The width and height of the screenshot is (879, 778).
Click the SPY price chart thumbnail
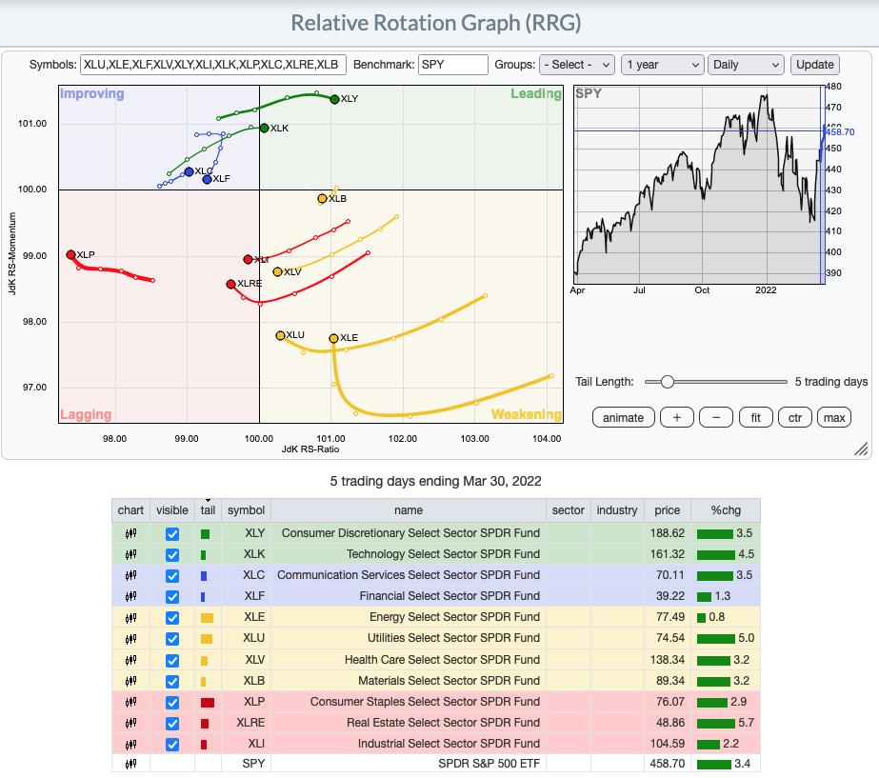(x=699, y=185)
